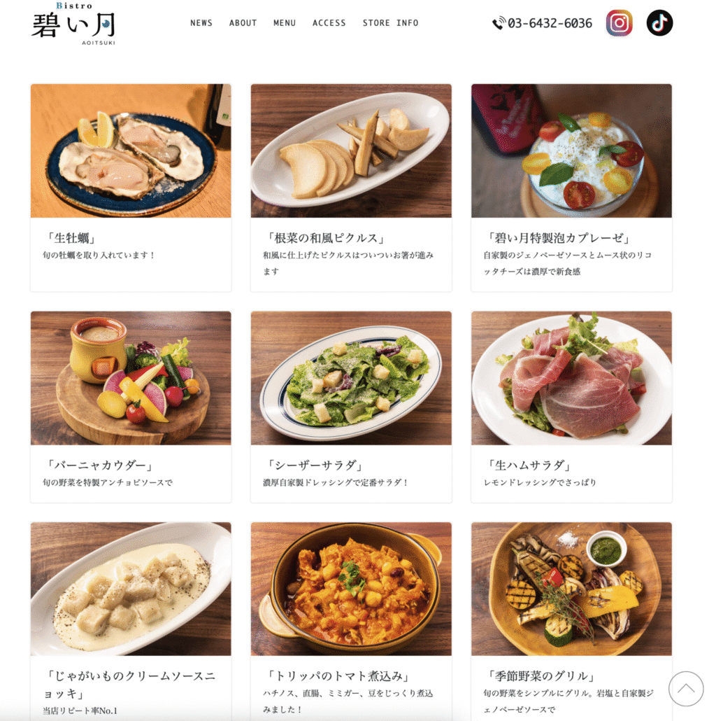Select the トリッパのトマト煮込み title

[x=338, y=676]
